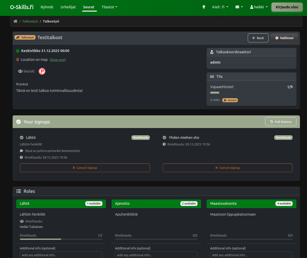307x258 pixels.
Task: Click the orange location pin icon
Action: (18, 60)
